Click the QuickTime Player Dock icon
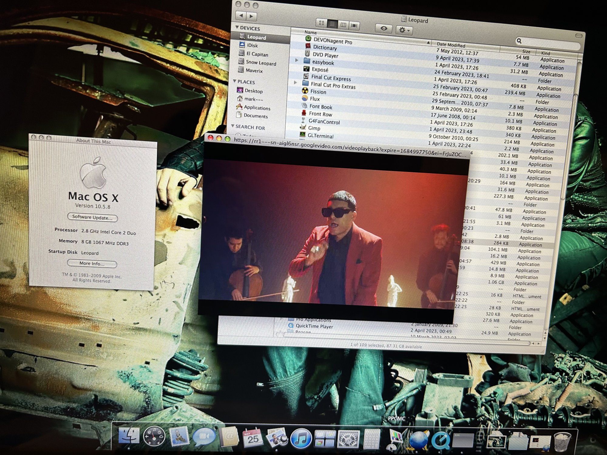The height and width of the screenshot is (455, 607). pos(441,440)
